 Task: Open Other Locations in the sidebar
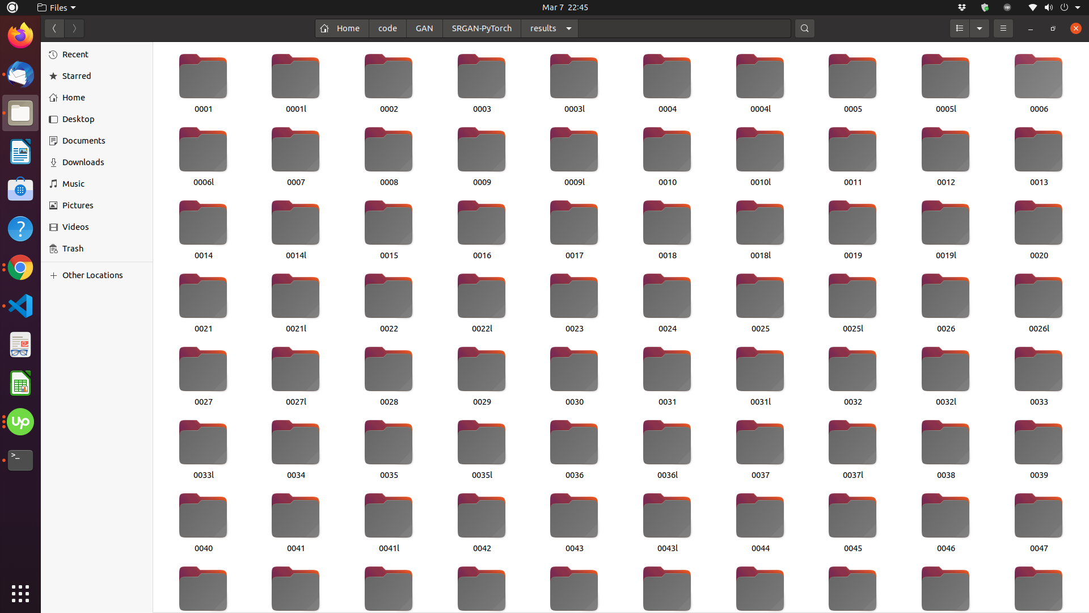coord(92,275)
